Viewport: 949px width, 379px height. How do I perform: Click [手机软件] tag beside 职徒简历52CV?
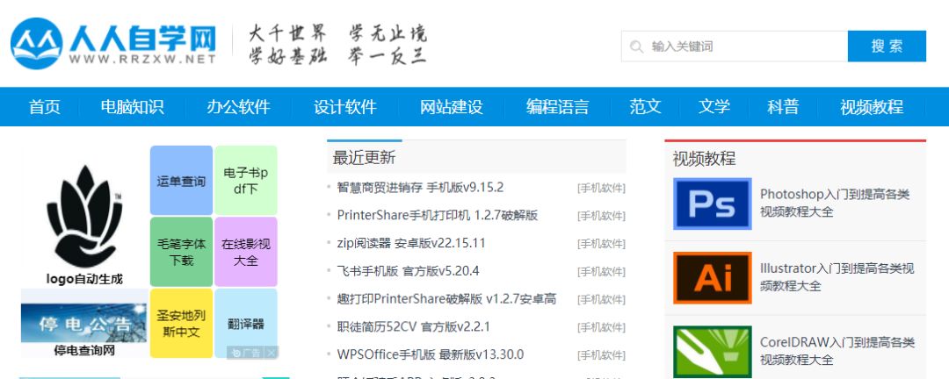[x=601, y=327]
